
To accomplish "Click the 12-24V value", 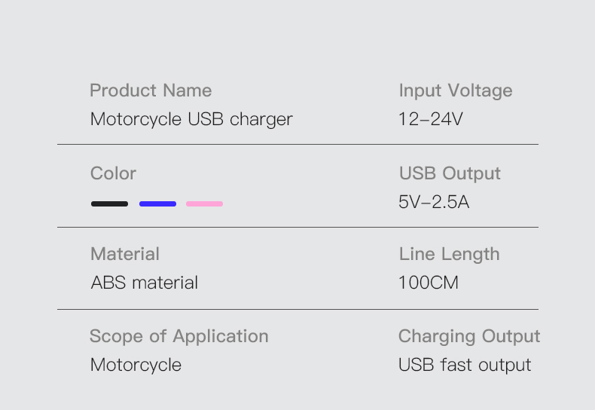I will coord(431,119).
